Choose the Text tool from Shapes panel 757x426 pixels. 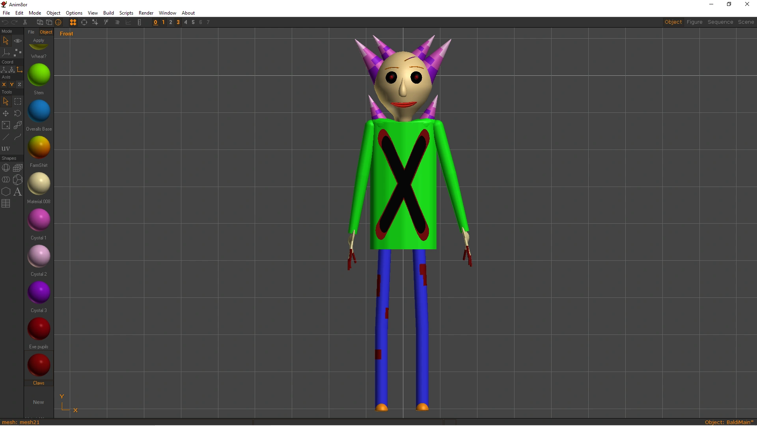pyautogui.click(x=18, y=192)
